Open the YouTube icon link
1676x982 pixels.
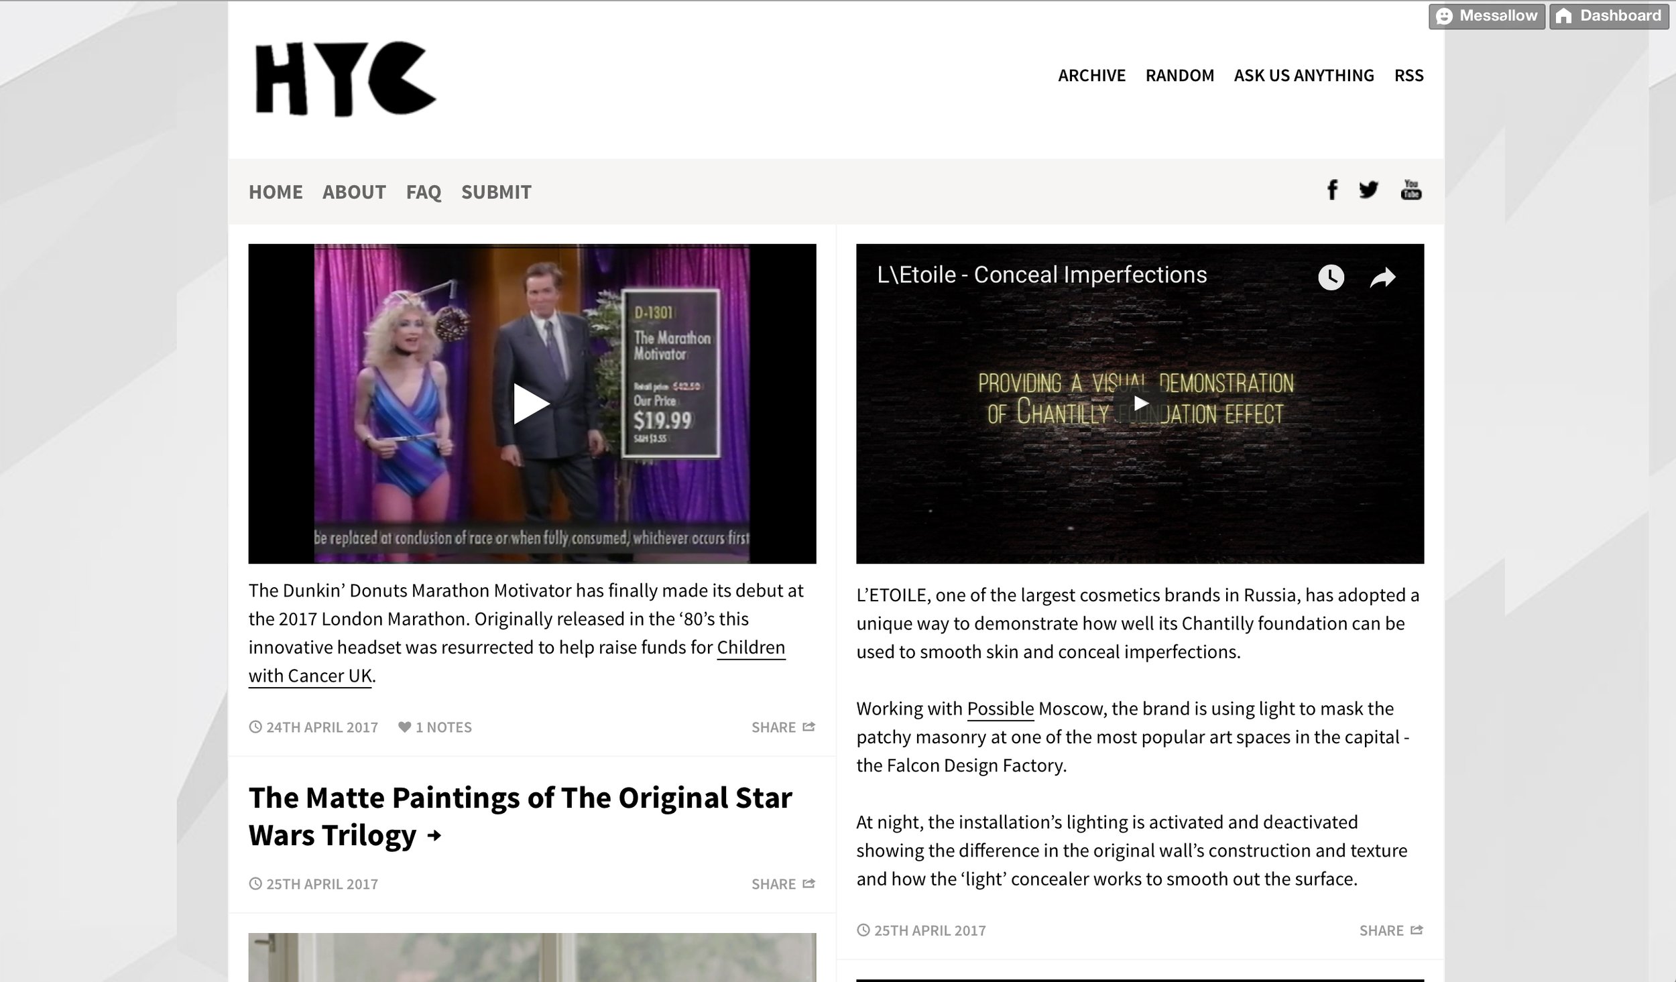(x=1411, y=190)
